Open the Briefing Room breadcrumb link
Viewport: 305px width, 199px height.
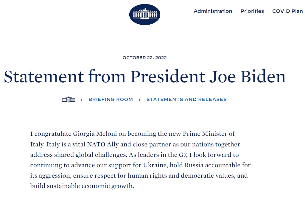[x=111, y=99]
